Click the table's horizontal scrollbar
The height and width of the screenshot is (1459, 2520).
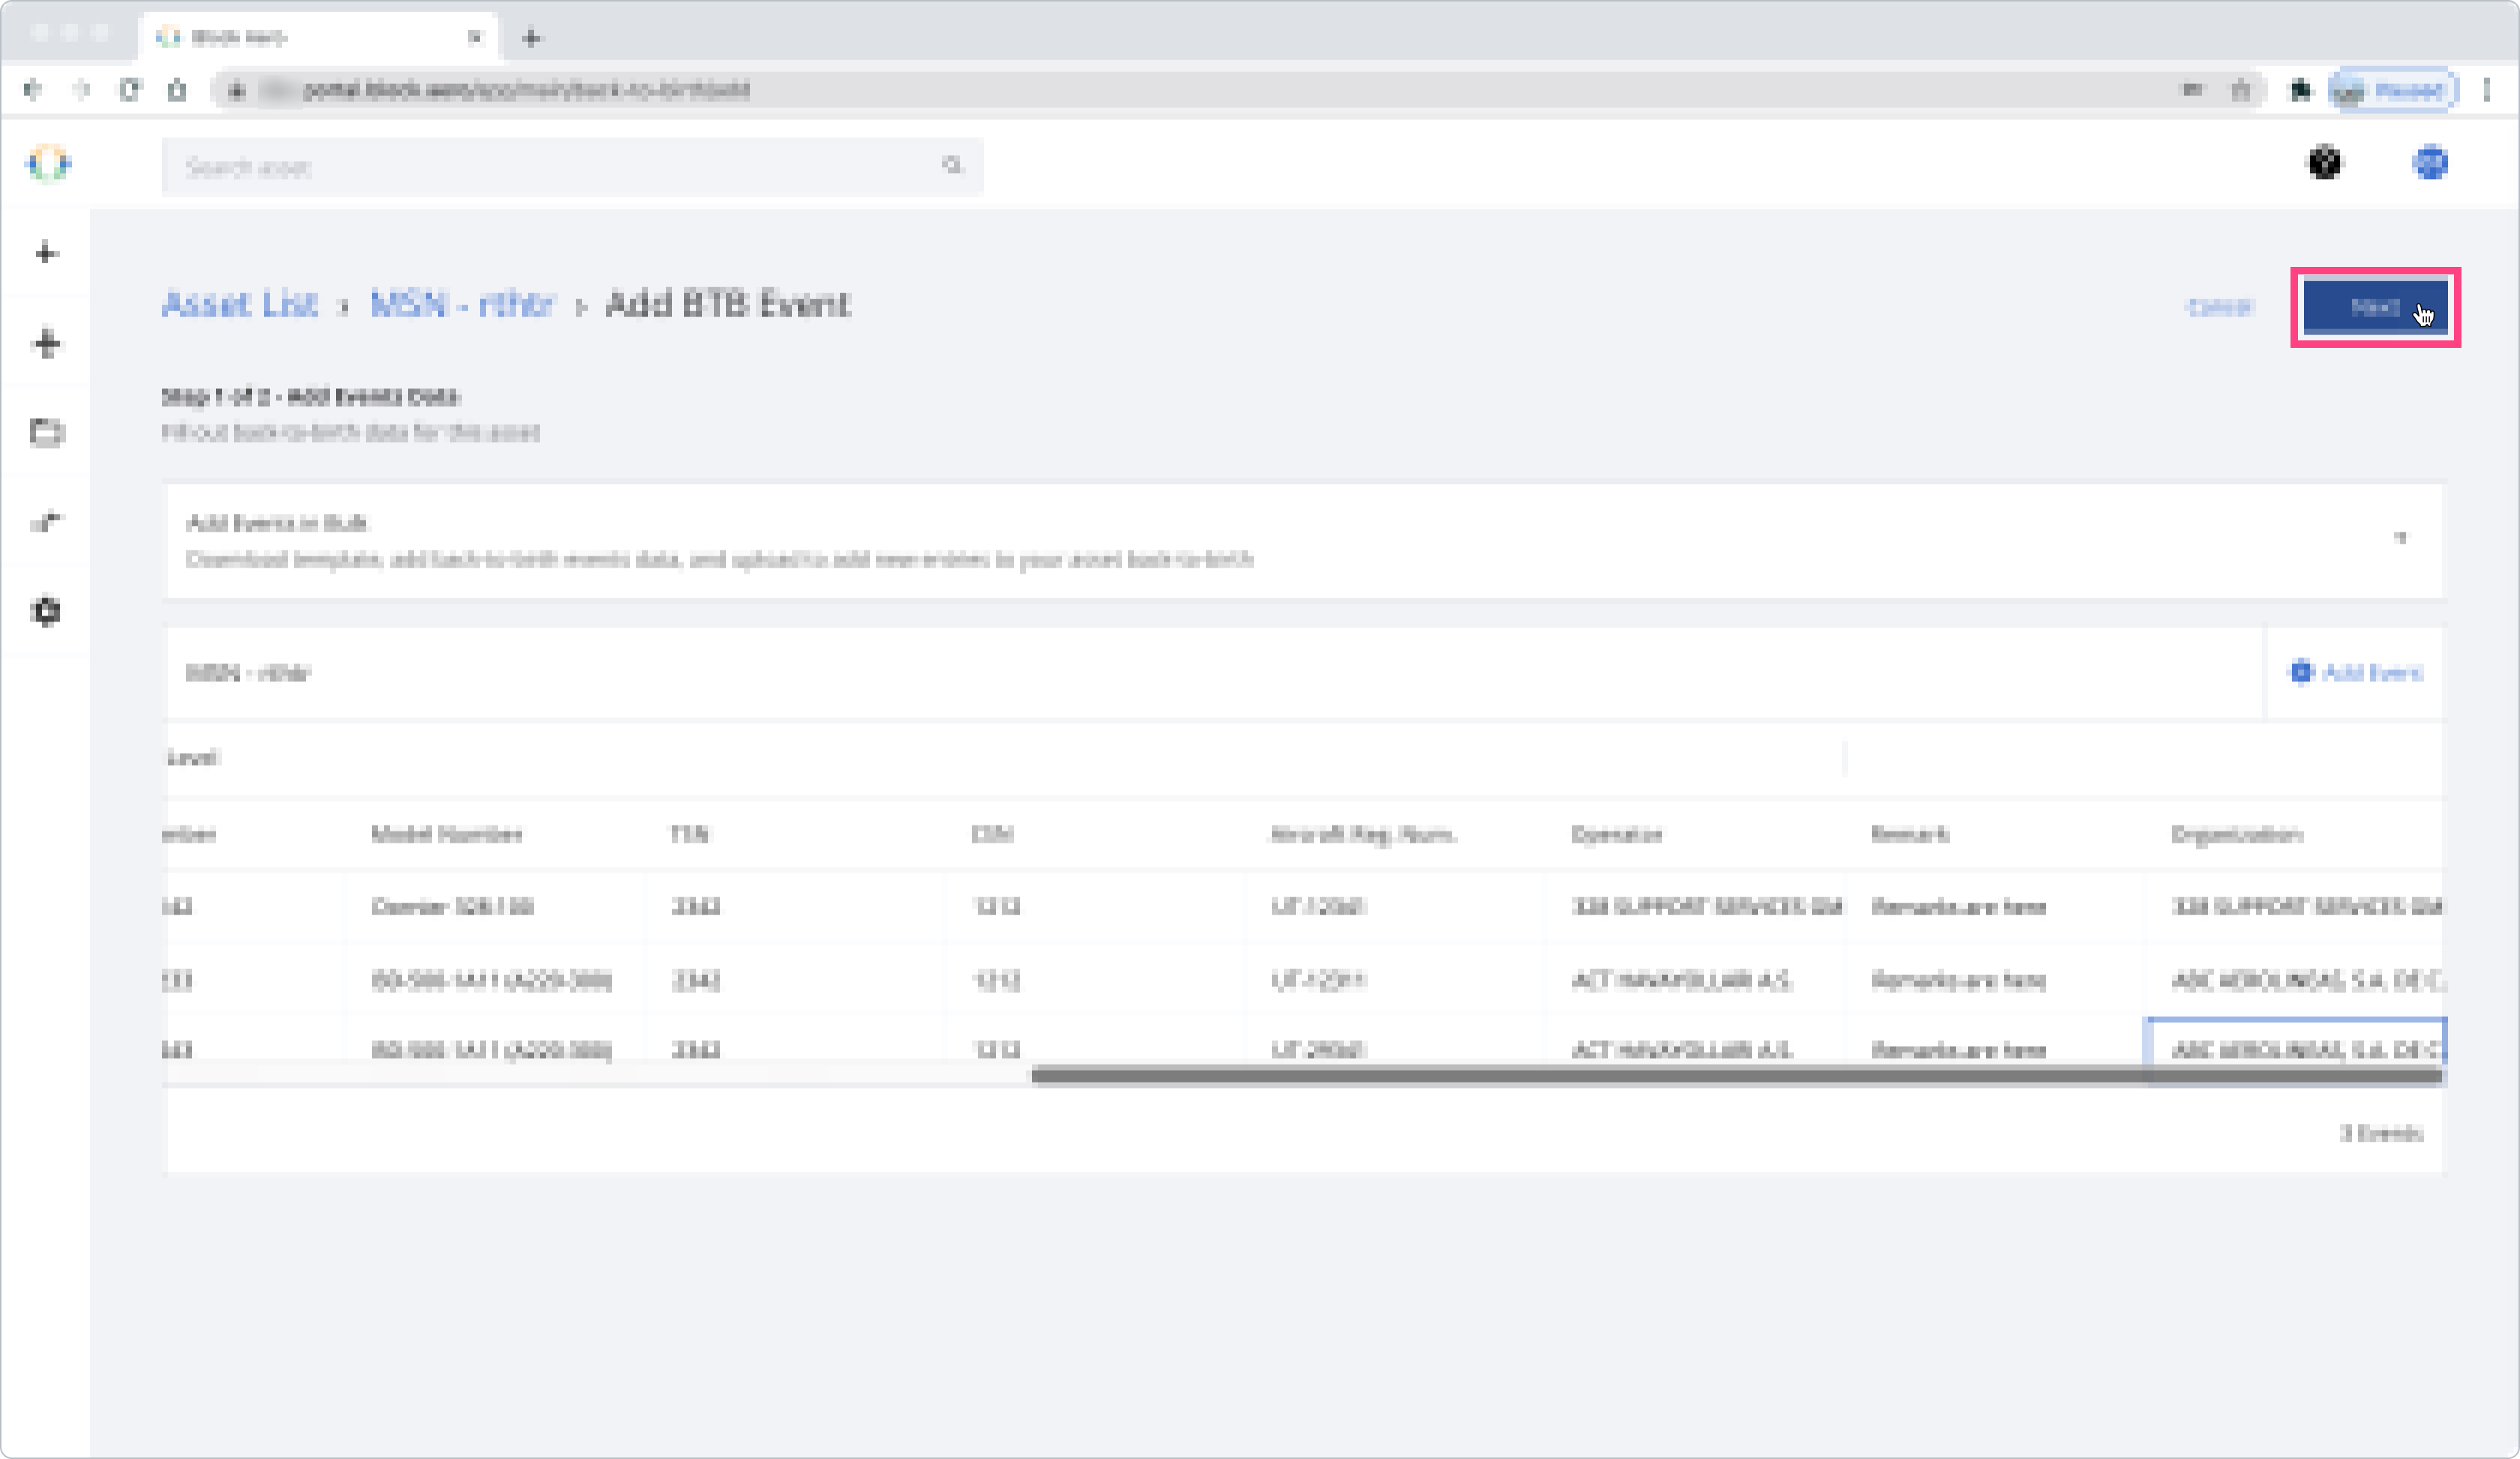1736,1077
